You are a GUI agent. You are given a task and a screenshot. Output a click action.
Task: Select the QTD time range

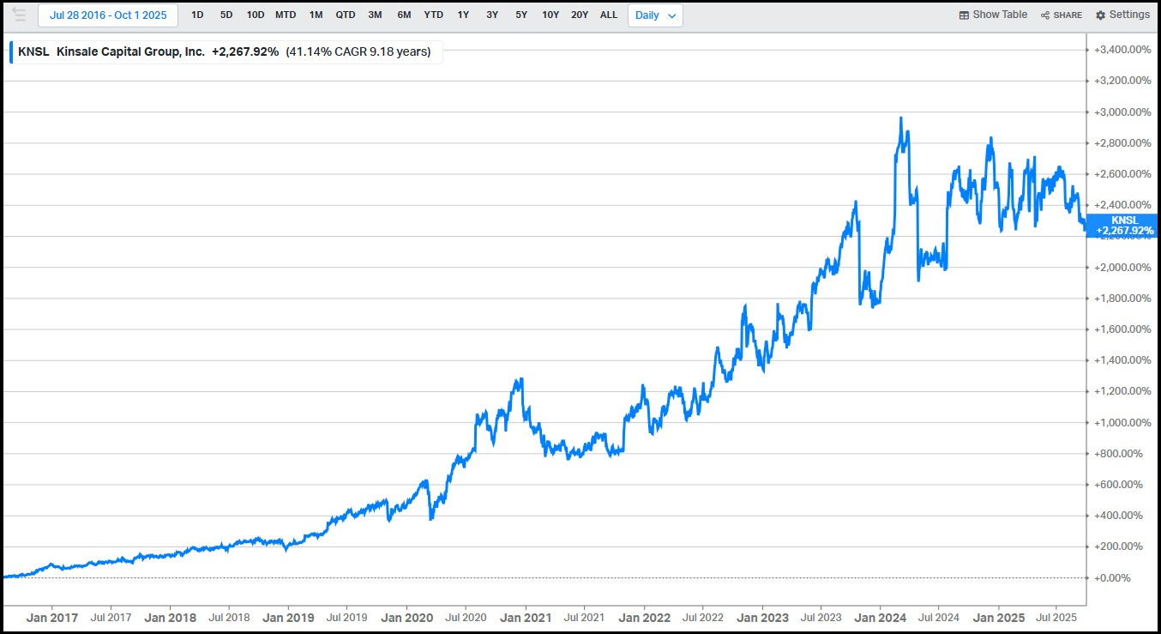346,15
